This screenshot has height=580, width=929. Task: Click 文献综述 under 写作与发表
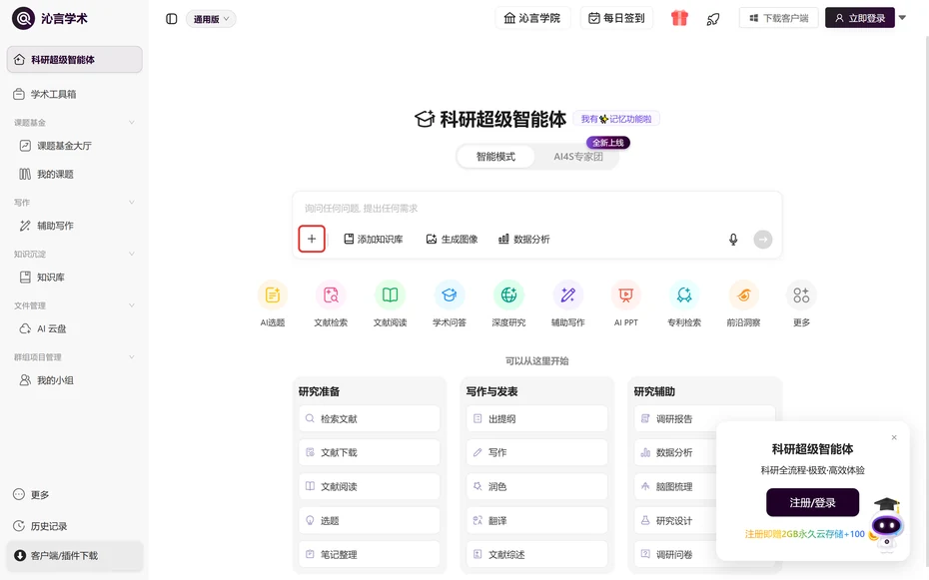(x=536, y=555)
